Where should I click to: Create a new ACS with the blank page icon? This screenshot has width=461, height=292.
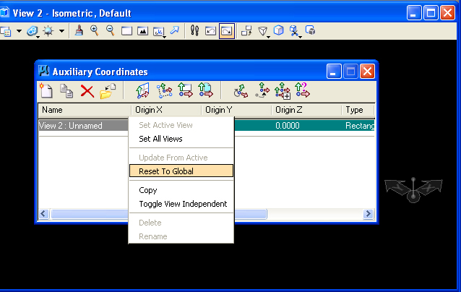(x=46, y=90)
